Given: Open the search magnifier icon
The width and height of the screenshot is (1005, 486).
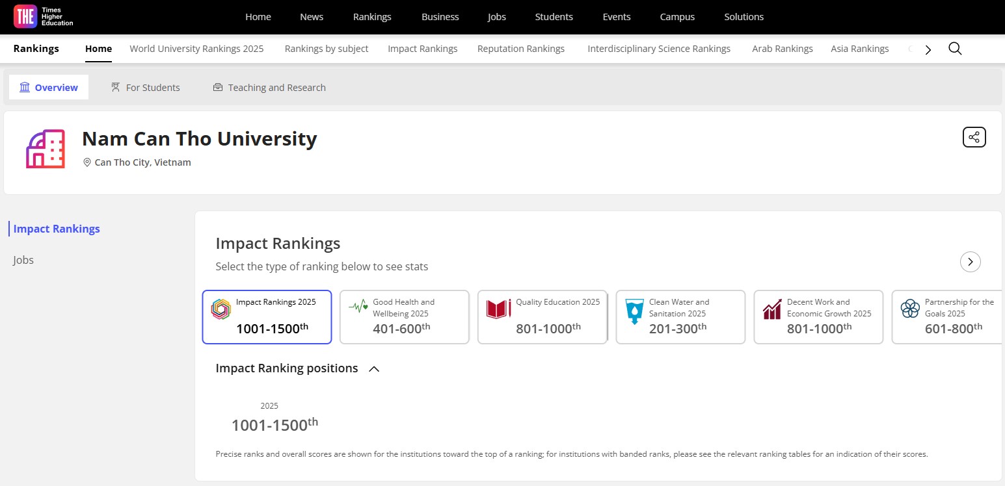Looking at the screenshot, I should [x=955, y=49].
